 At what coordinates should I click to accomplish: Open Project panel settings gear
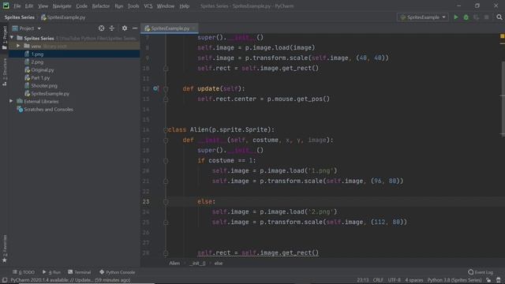point(125,28)
